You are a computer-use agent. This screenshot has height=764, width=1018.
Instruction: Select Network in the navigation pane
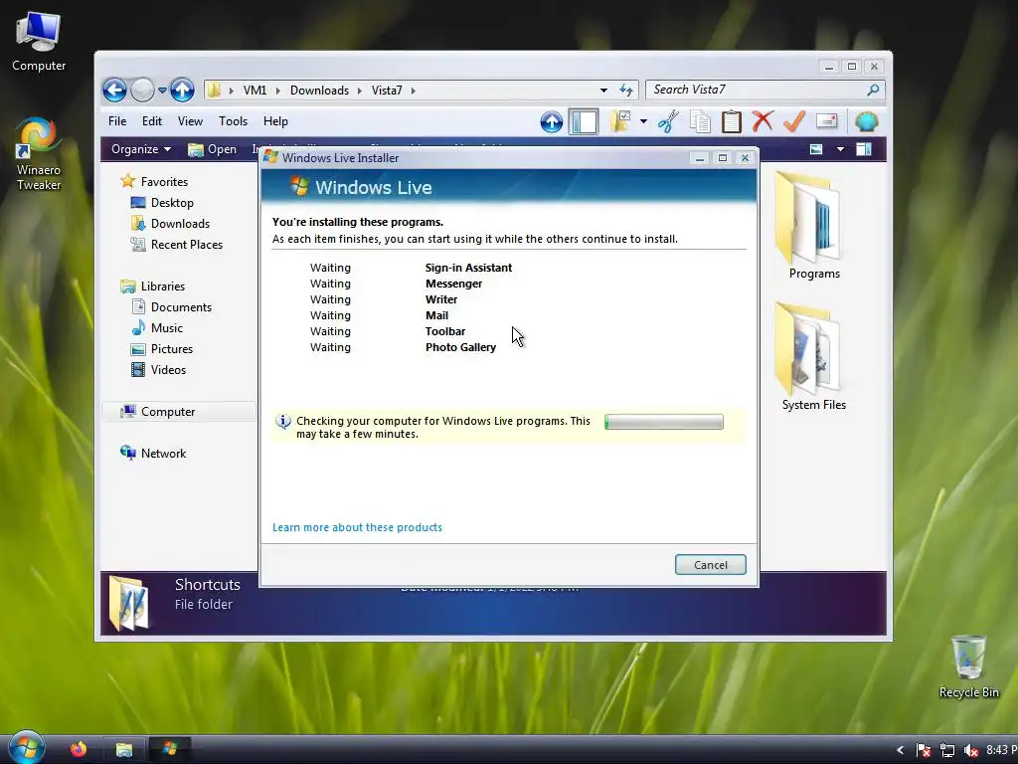[153, 454]
